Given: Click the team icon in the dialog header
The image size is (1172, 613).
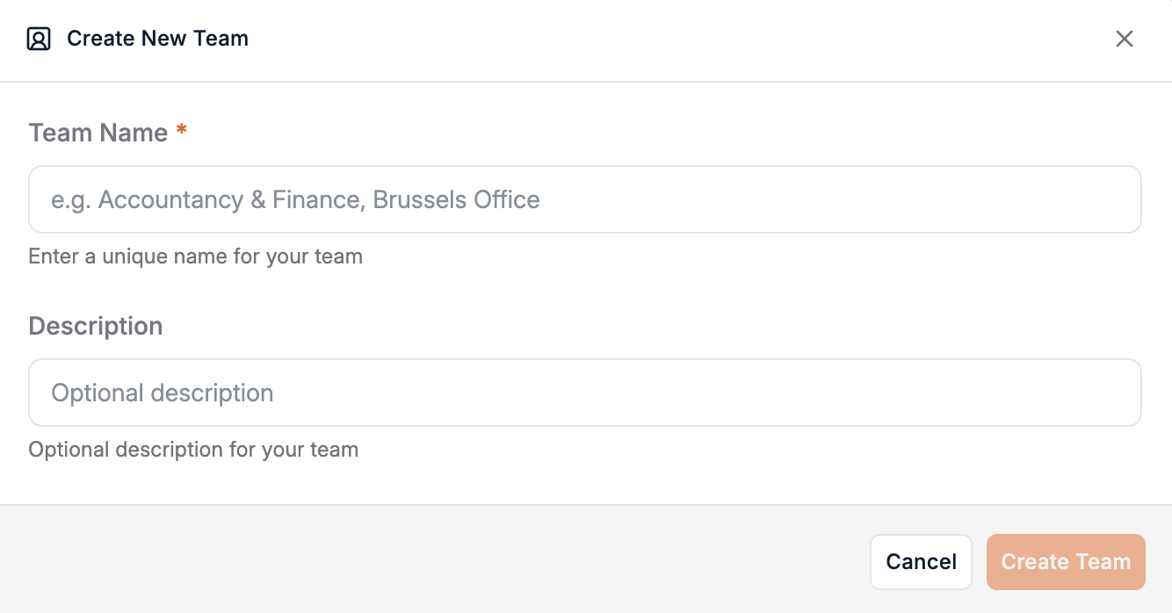Looking at the screenshot, I should pos(39,39).
